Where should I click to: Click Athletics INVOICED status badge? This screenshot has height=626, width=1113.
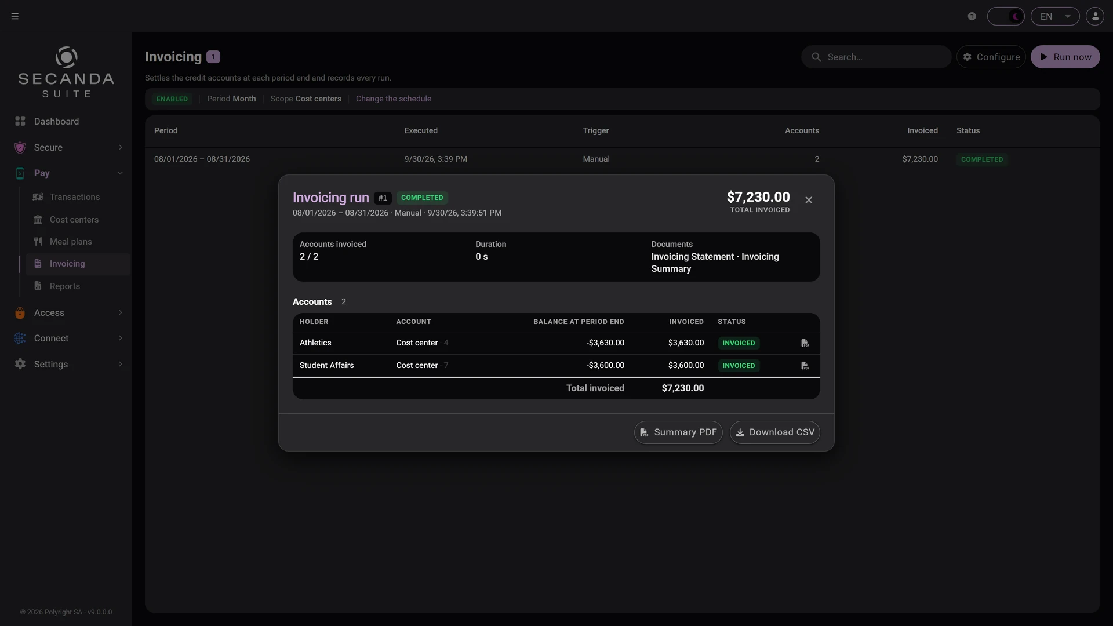739,343
